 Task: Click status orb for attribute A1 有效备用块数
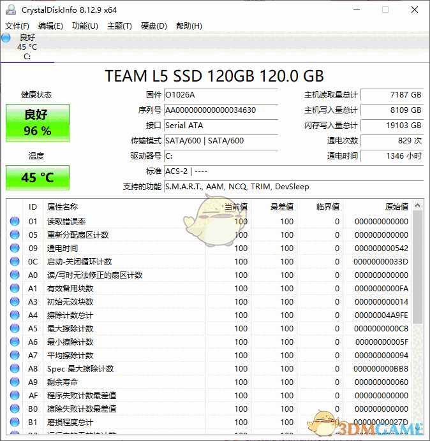[15, 288]
